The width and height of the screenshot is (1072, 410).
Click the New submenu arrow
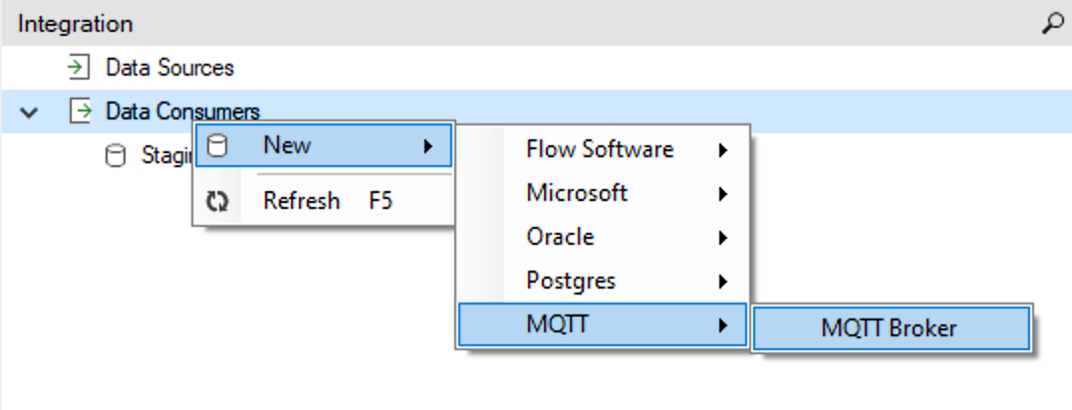tap(428, 145)
